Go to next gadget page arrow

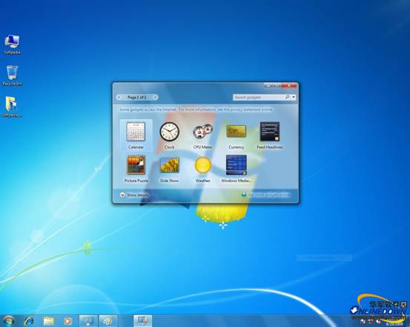point(155,98)
